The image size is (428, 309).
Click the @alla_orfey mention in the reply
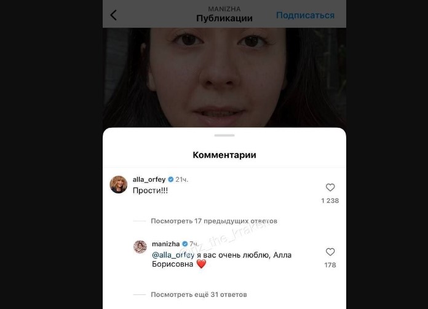click(x=173, y=255)
